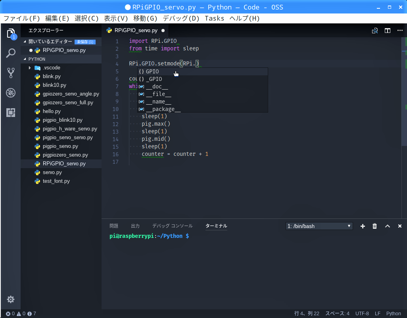Open the Source Control view icon

11,73
